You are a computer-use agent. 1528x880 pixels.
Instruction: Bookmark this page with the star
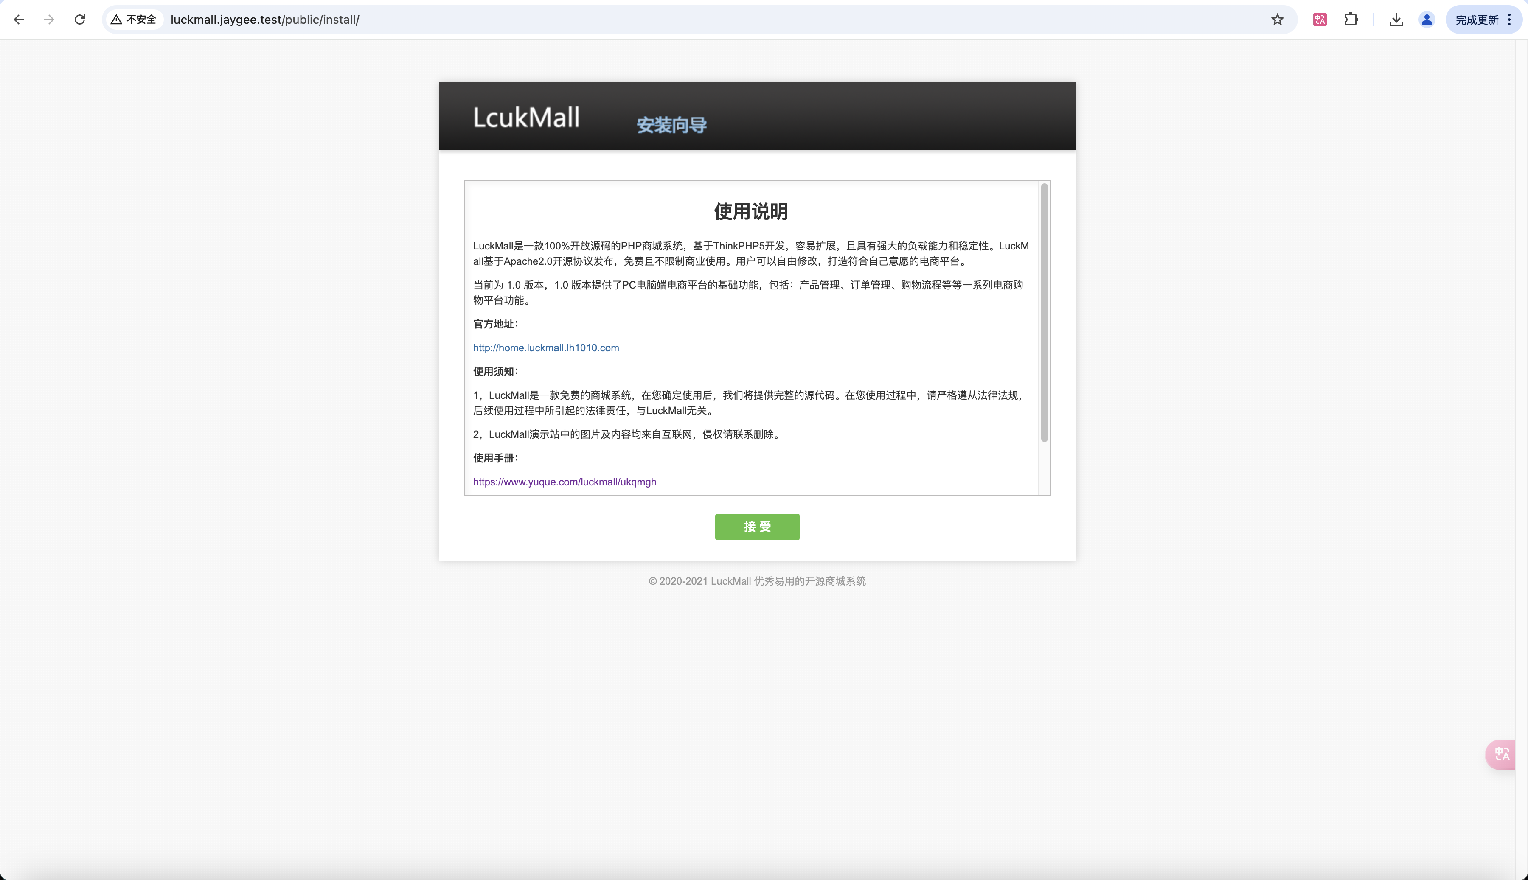click(x=1277, y=20)
